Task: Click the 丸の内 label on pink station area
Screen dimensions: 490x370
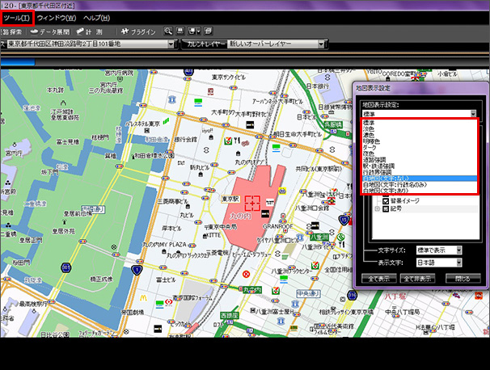Action: (x=240, y=216)
